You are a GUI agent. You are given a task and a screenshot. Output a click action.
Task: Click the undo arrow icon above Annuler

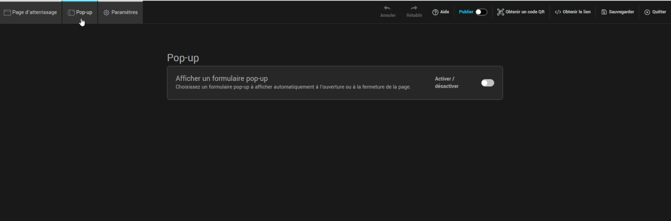pyautogui.click(x=387, y=8)
